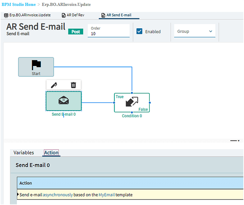Screen dimensions: 244x205
Task: Click the document icon on AR Def Rev tab
Action: pos(64,15)
